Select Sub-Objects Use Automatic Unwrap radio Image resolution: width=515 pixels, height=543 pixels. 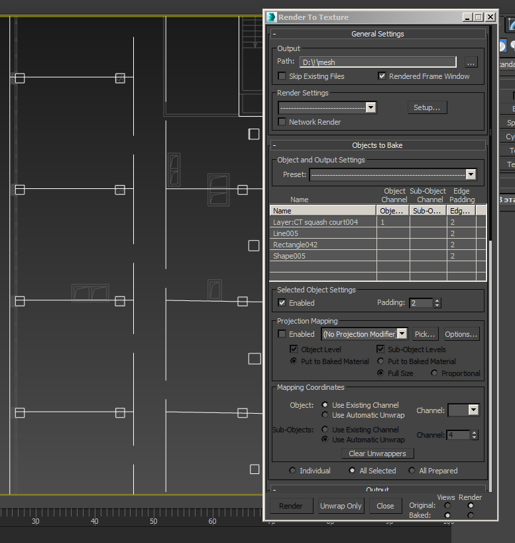point(325,440)
